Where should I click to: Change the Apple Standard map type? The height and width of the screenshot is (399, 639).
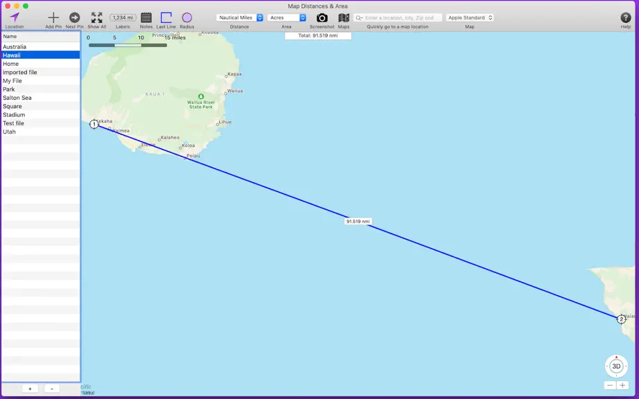470,17
